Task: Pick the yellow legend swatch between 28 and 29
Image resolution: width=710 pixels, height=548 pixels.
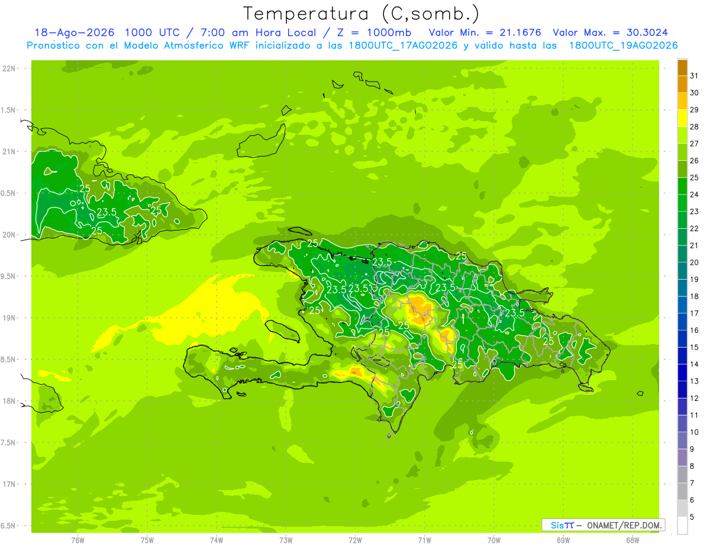Action: [682, 118]
